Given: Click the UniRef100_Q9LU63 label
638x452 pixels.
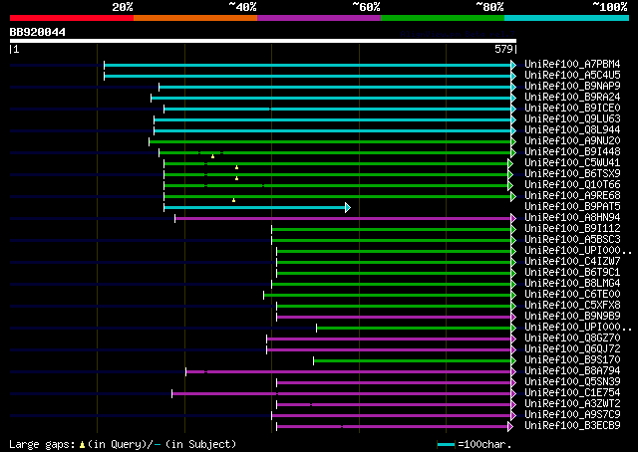Looking at the screenshot, I should click(x=572, y=119).
